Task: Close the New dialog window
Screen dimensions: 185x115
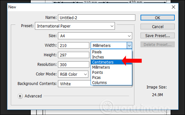Action: (173, 7)
